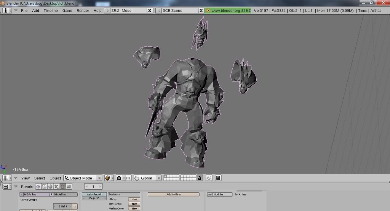Open the info window type selector icon

7,10
